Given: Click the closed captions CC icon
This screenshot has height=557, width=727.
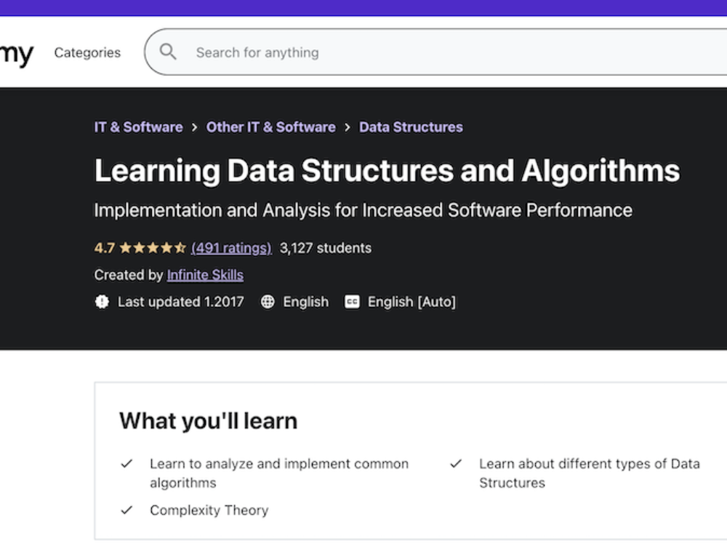Looking at the screenshot, I should click(352, 302).
